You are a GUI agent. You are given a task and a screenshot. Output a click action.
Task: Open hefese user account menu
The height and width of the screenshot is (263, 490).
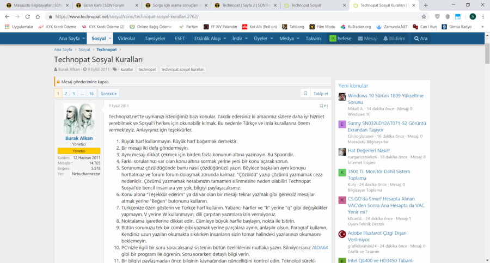pos(340,39)
